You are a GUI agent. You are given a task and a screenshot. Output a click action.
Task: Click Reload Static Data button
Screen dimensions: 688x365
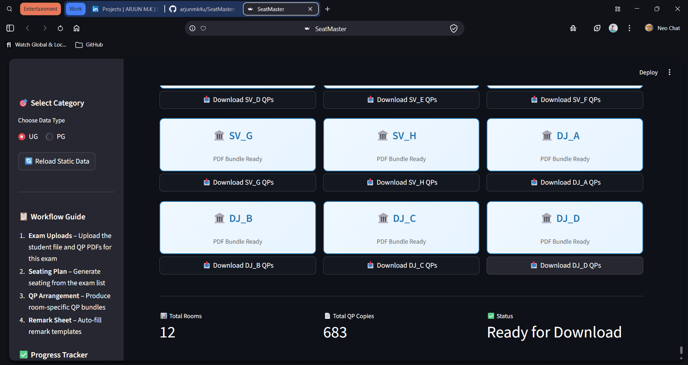pos(57,161)
